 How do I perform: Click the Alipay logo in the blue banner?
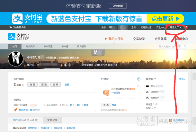coord(27,19)
